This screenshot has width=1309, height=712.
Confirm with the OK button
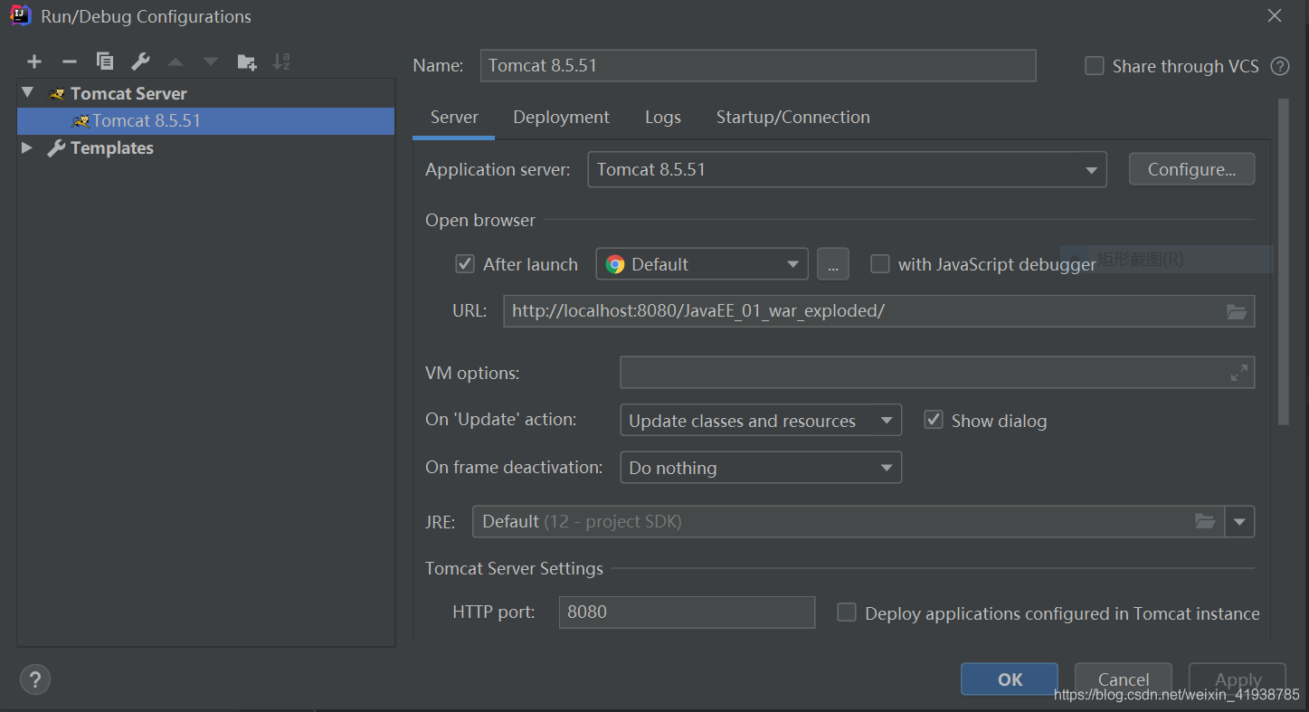pyautogui.click(x=1010, y=679)
